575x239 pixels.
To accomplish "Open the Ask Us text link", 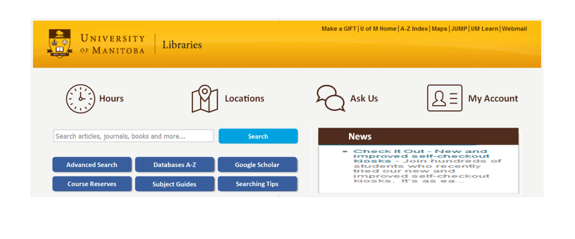I will point(364,99).
